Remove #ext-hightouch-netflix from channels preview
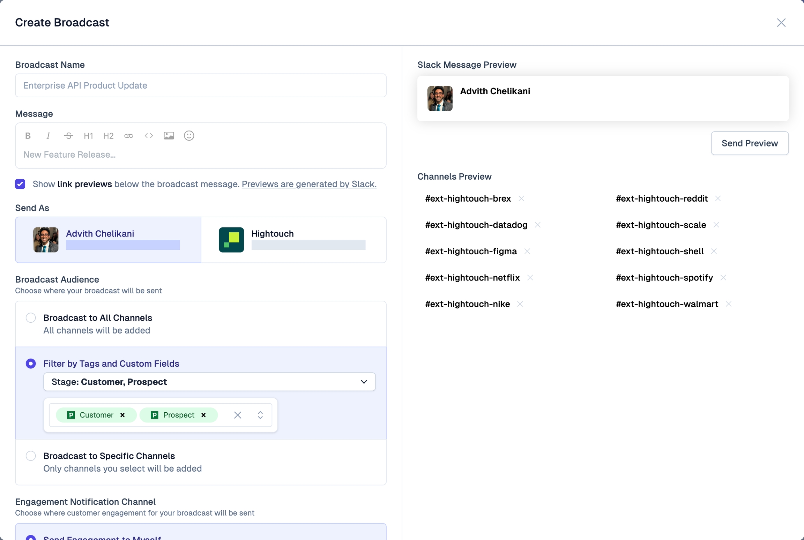Screen dimensions: 804x540 (530, 278)
